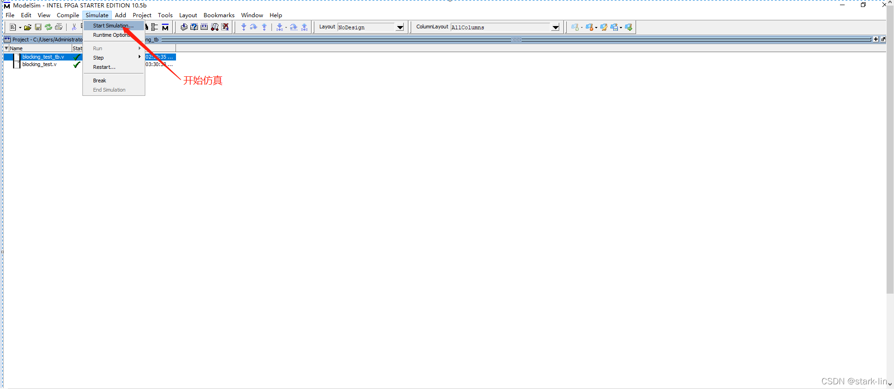Click the column filter triangle beside Name
894x389 pixels.
coord(6,48)
